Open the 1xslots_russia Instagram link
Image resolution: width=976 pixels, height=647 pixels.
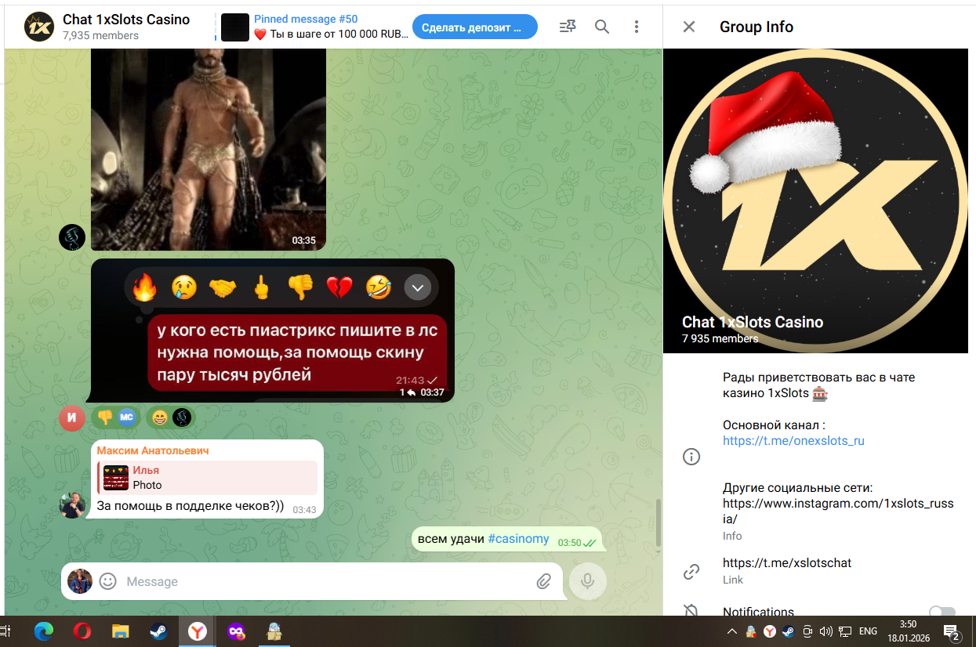838,511
